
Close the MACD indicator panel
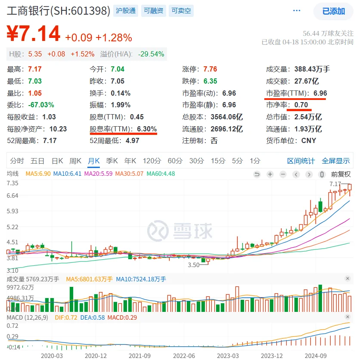coord(347,317)
